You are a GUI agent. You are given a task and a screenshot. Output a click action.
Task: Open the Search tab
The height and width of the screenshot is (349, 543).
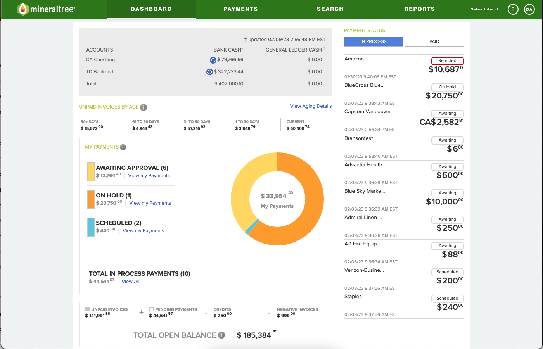pos(330,9)
